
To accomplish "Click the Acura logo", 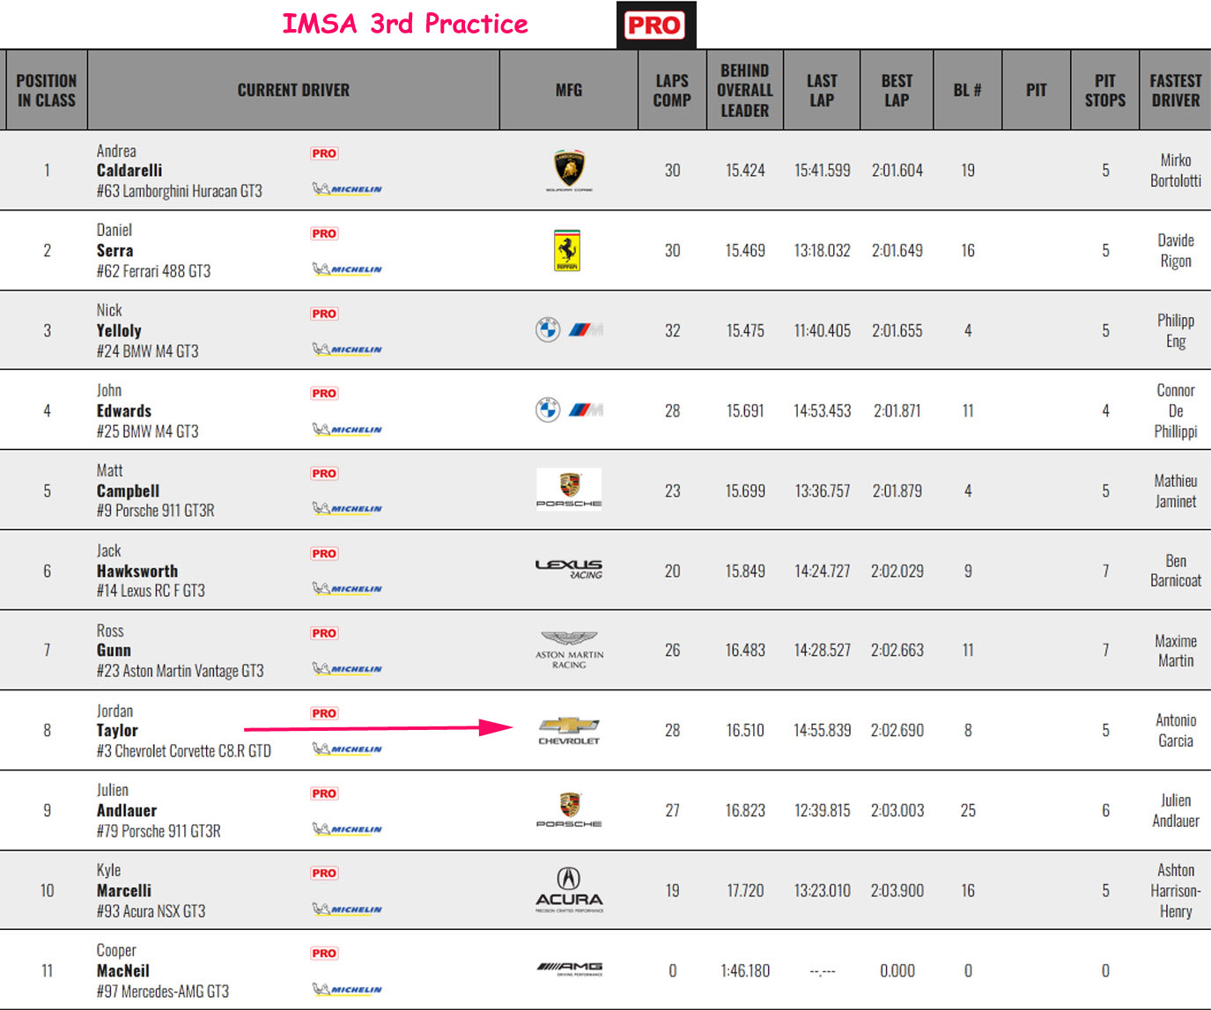I will tap(569, 889).
